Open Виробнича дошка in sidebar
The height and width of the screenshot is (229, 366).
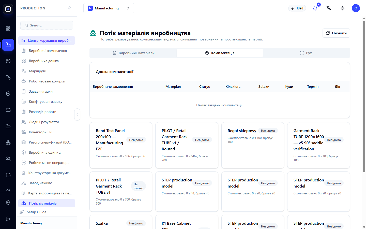[x=47, y=61]
